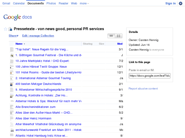The width and height of the screenshot is (185, 138).
Task: Open '1. Göttingen Gourmet Festival' document
Action: point(48,55)
